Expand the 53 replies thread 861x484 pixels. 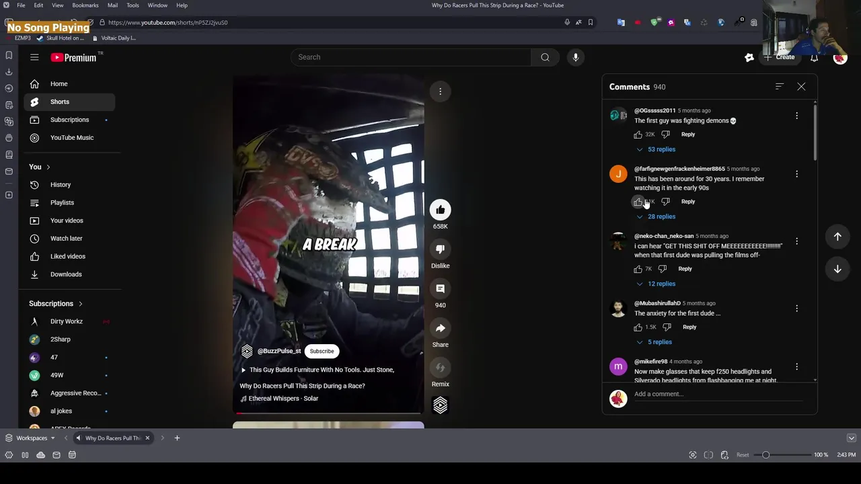[x=656, y=149]
